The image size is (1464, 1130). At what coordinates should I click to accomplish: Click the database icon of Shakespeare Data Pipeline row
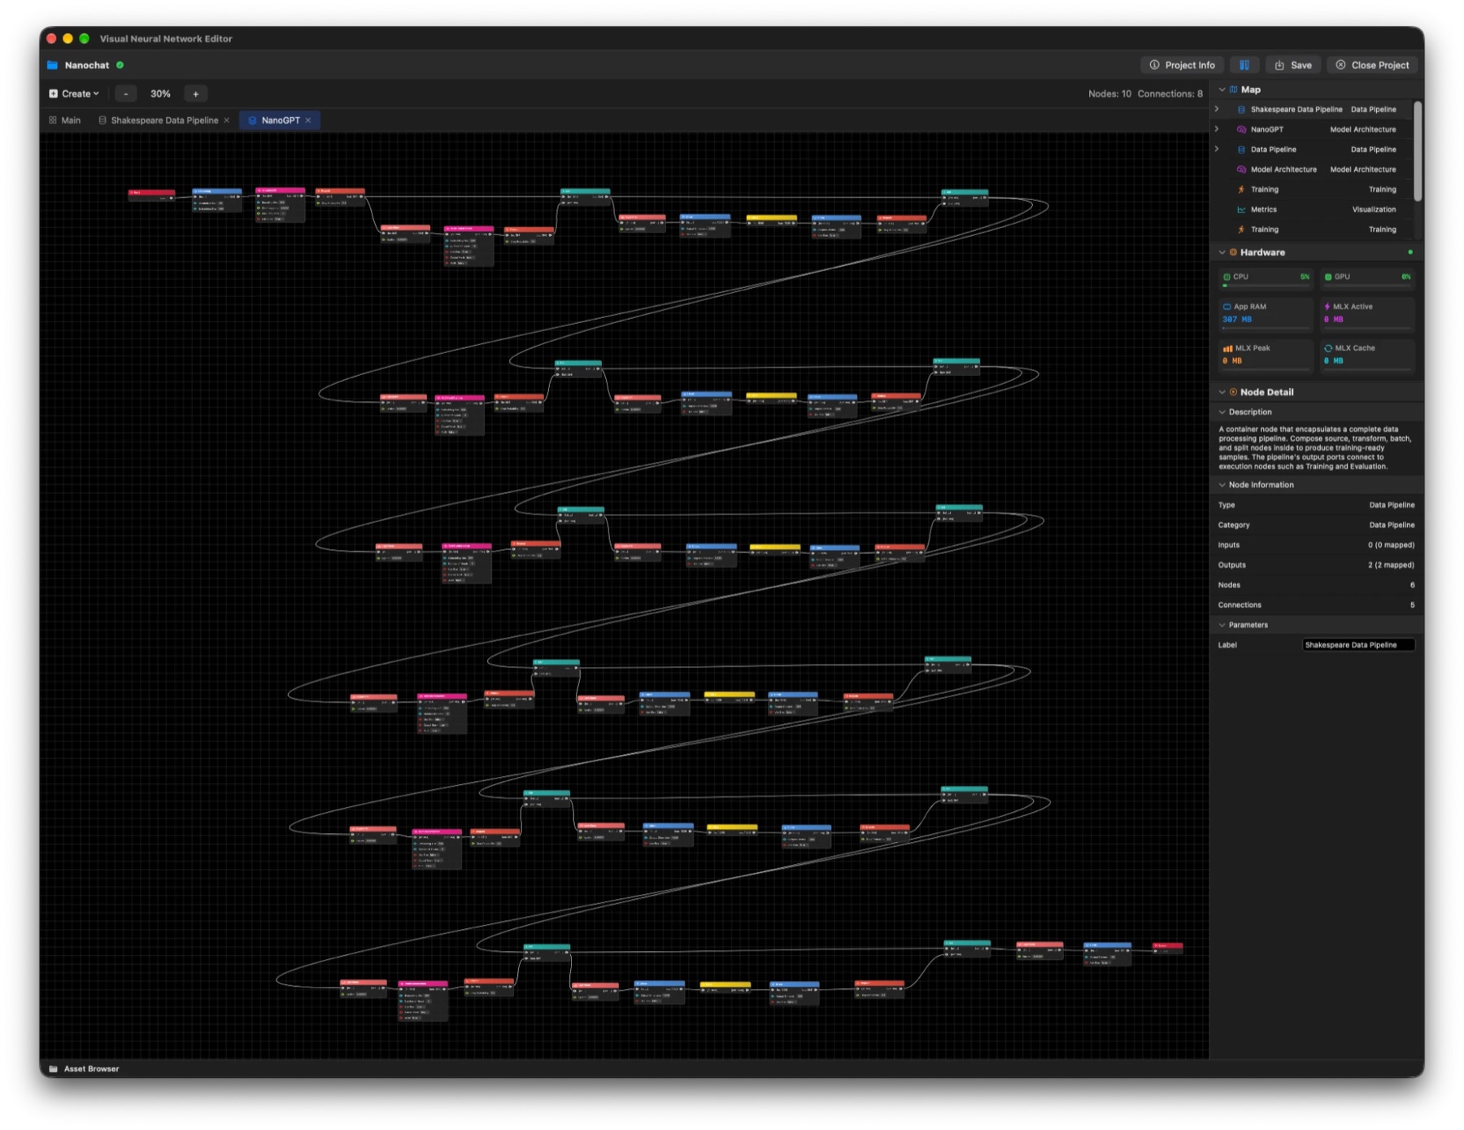coord(1241,109)
